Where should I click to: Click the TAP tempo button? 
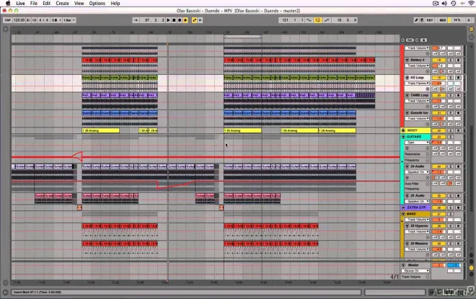(8, 20)
